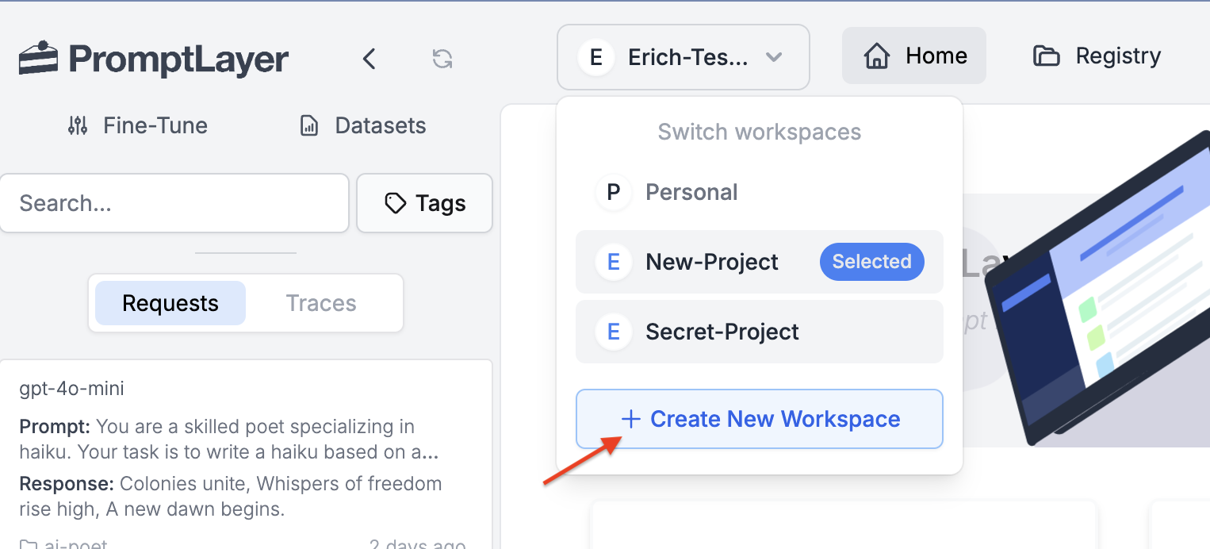Open the Tags filter button
The height and width of the screenshot is (549, 1210).
(x=425, y=203)
